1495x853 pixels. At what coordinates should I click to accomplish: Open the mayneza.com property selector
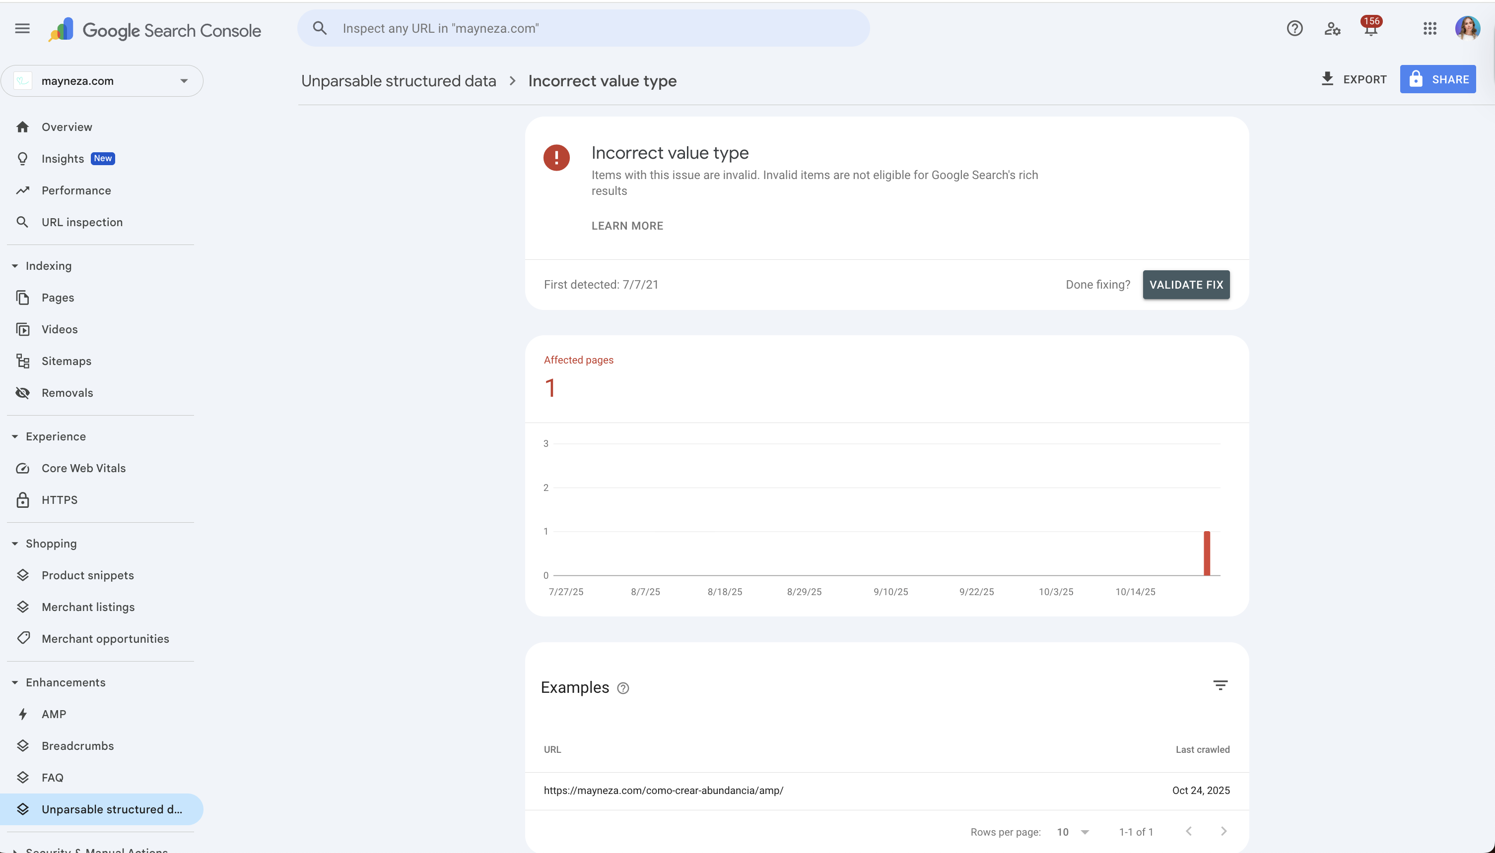102,81
